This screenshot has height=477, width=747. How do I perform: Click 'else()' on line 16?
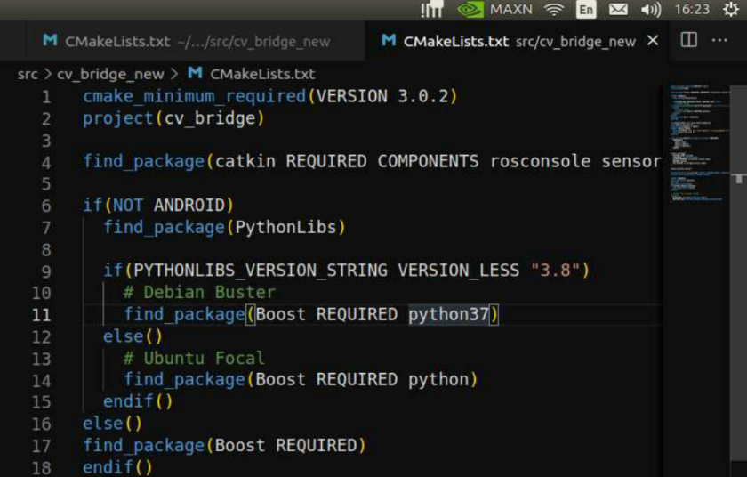[112, 424]
